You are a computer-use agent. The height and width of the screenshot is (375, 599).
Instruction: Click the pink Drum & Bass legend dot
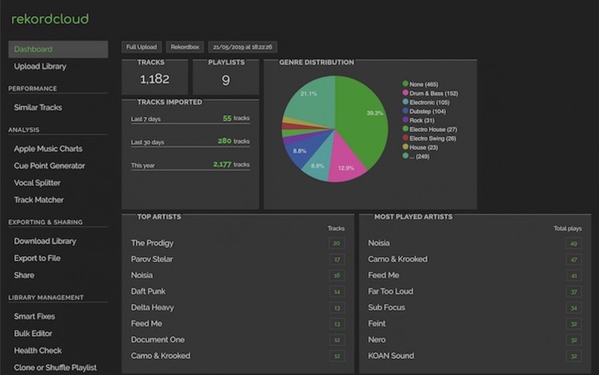[405, 93]
